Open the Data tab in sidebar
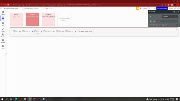Image resolution: width=180 pixels, height=101 pixels. coord(3,24)
